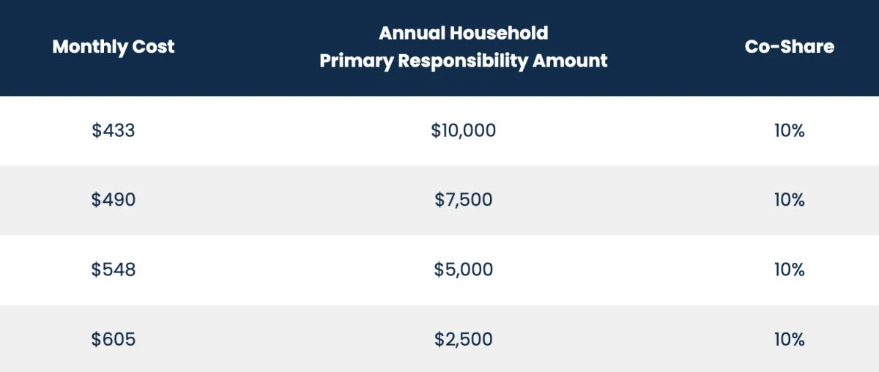879x372 pixels.
Task: Click the $2,500 responsibility amount
Action: (x=464, y=340)
